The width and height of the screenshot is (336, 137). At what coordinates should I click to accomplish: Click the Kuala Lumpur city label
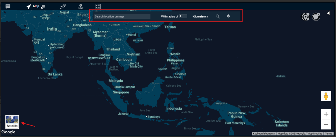pos(125,87)
